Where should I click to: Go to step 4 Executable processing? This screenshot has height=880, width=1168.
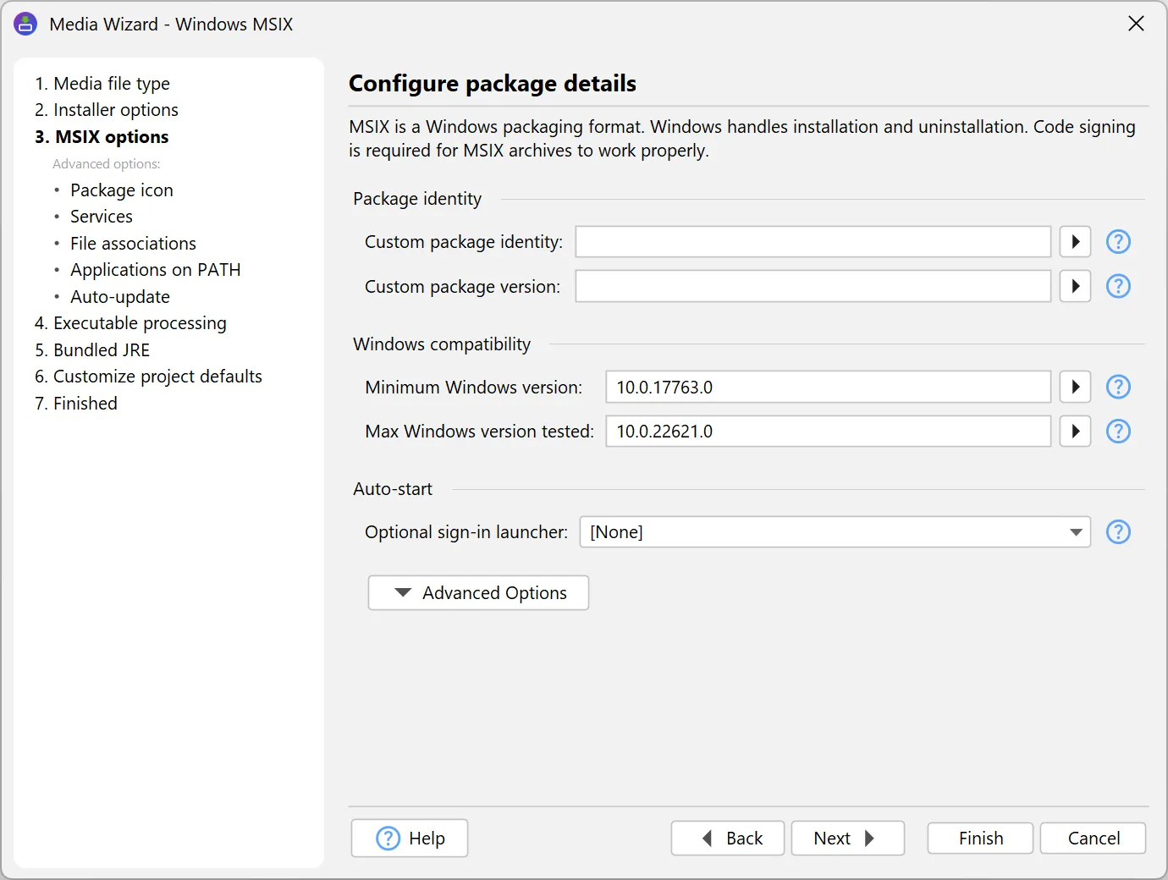[x=130, y=323]
